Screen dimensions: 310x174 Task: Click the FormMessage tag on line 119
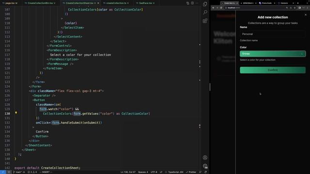click(x=60, y=64)
